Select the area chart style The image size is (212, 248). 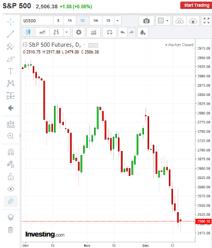coord(42,32)
